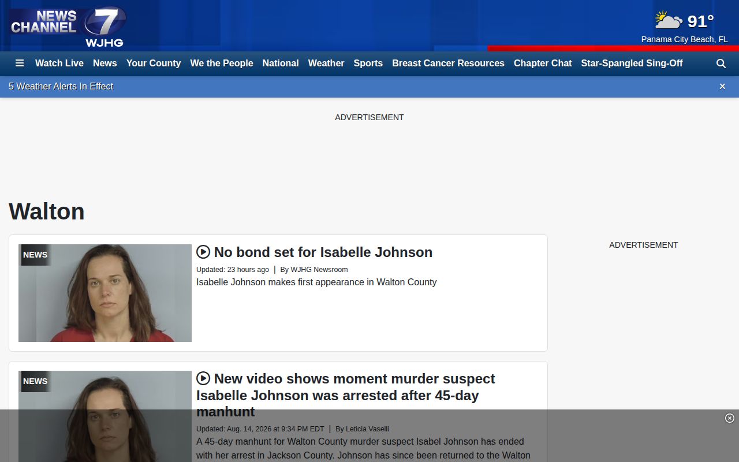Click the Walton page heading

47,211
